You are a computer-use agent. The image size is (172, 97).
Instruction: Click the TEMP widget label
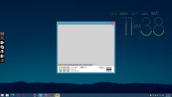(x=135, y=13)
